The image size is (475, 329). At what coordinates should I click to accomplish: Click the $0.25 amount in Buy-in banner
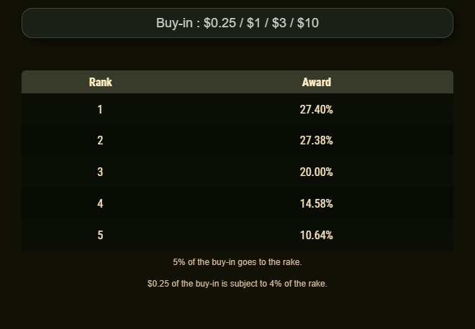(x=220, y=23)
